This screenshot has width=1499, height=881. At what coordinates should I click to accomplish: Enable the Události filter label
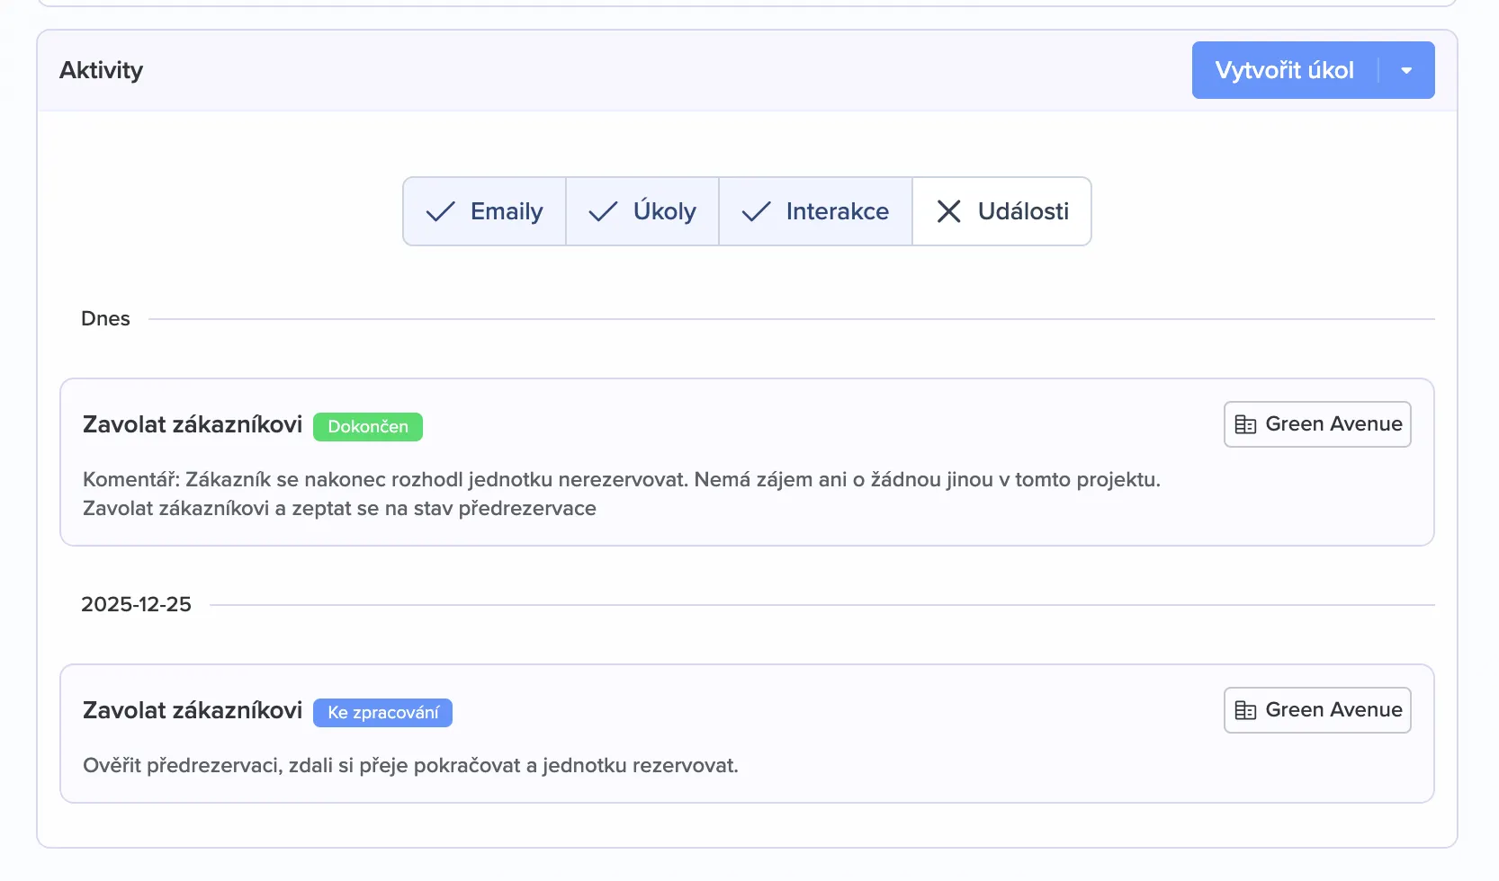(1023, 211)
